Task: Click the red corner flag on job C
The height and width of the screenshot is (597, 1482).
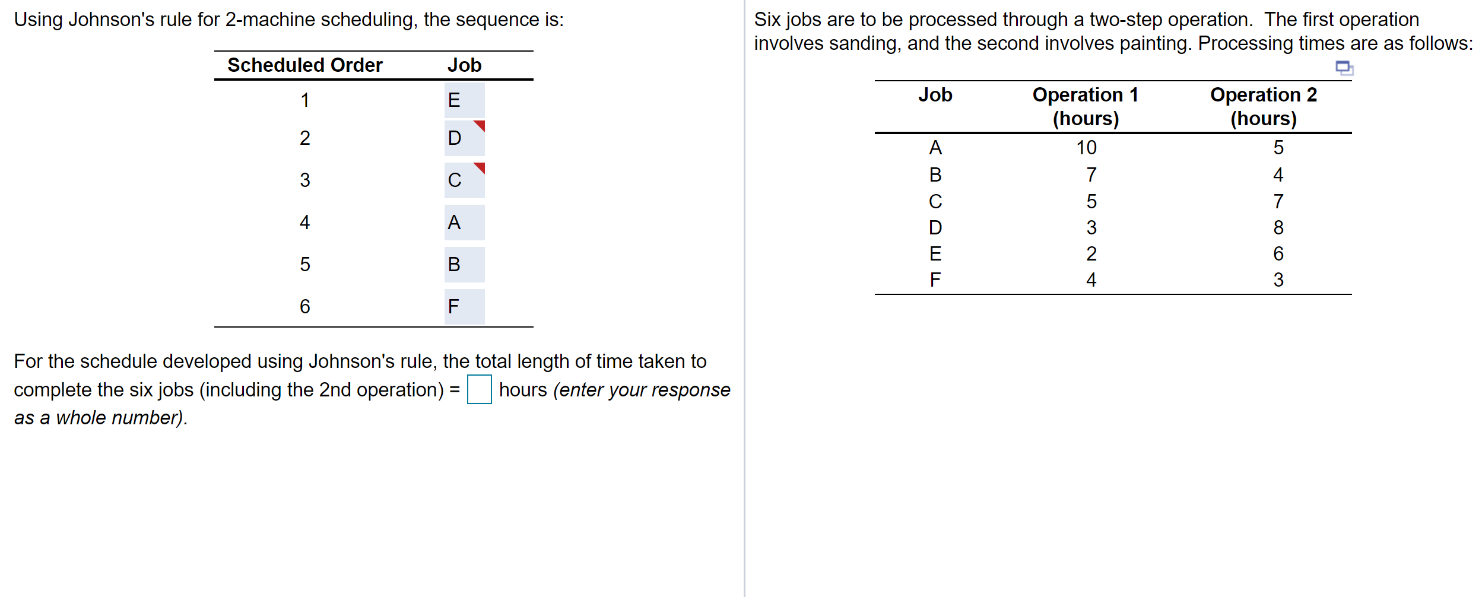Action: tap(481, 167)
